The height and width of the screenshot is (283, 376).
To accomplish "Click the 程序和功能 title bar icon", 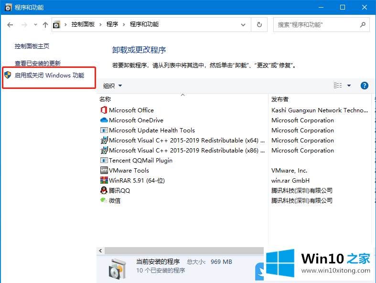I will pos(8,8).
